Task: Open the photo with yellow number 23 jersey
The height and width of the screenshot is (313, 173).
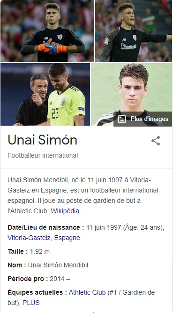Action: point(45,95)
